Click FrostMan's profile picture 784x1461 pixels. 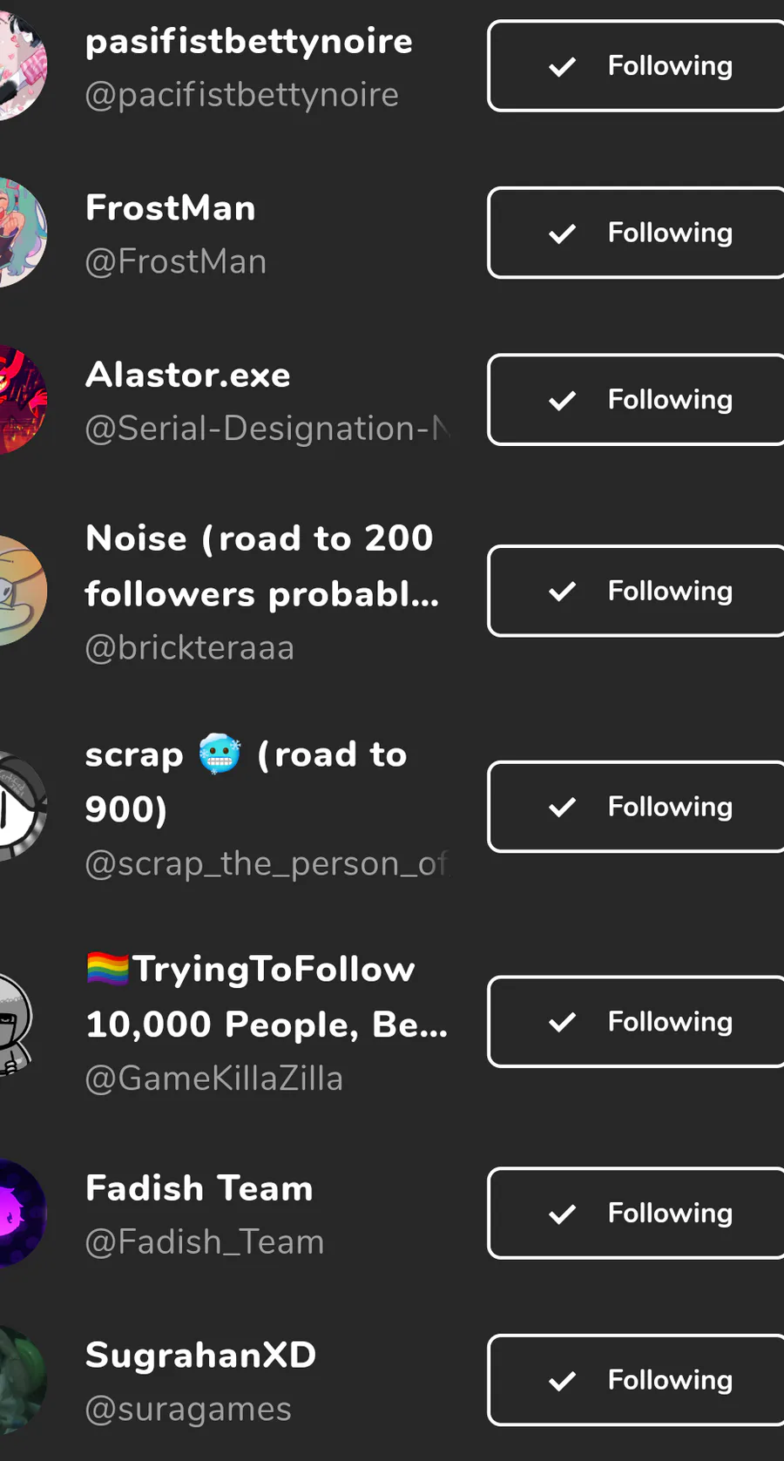tap(19, 233)
